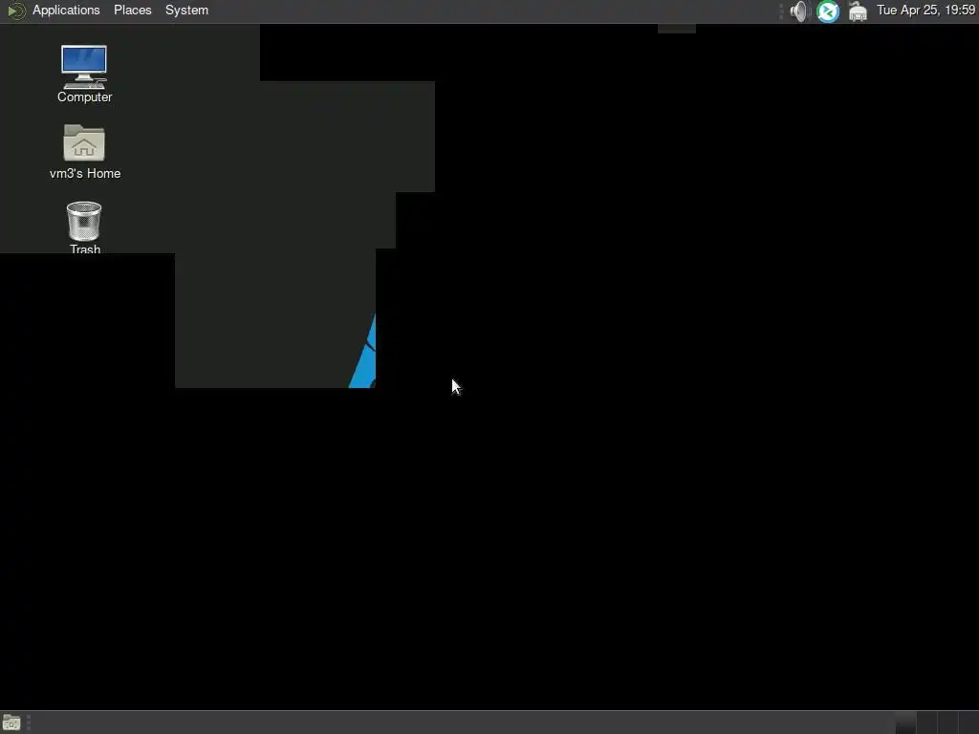
Task: Click the distro logo beside Applications
Action: coord(16,11)
